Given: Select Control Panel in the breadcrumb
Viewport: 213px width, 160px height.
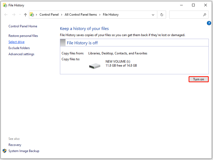Looking at the screenshot, I should point(49,15).
